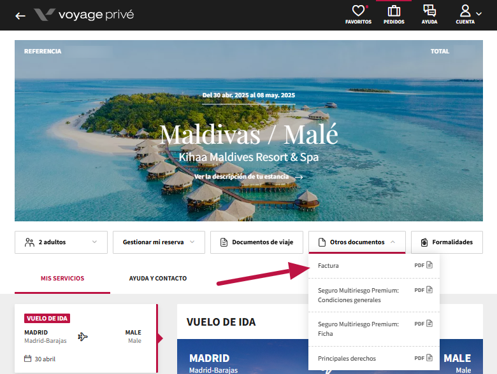Click MALE in the flight card
497x374 pixels.
tap(133, 333)
